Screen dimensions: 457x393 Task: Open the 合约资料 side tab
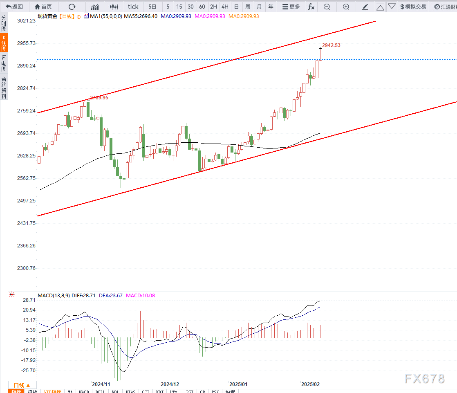pyautogui.click(x=4, y=88)
